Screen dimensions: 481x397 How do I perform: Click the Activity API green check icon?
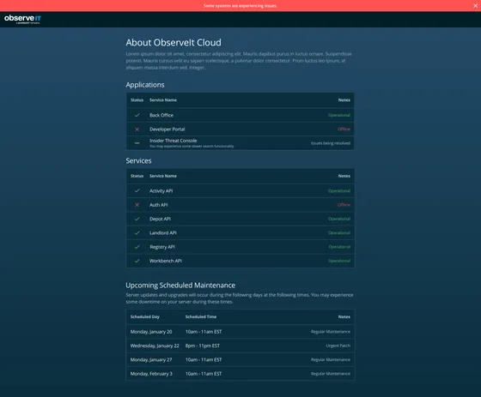pos(137,191)
